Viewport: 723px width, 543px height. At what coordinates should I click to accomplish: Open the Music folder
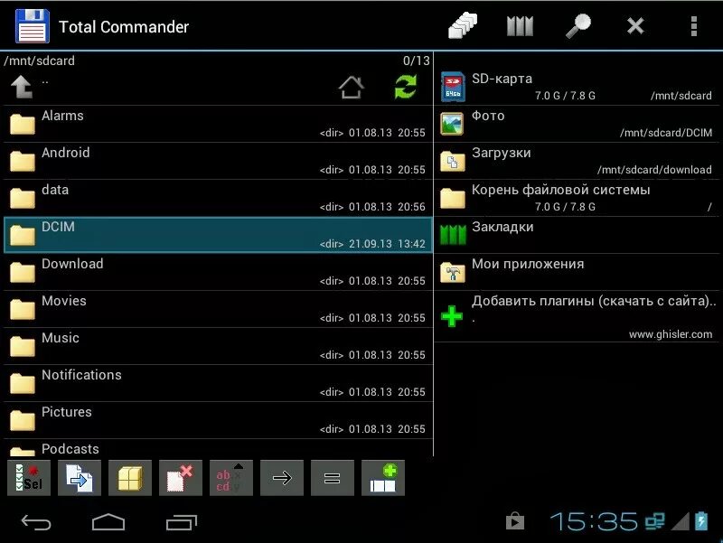coord(218,346)
